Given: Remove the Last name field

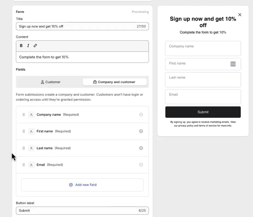Looking at the screenshot, I should pos(141,148).
